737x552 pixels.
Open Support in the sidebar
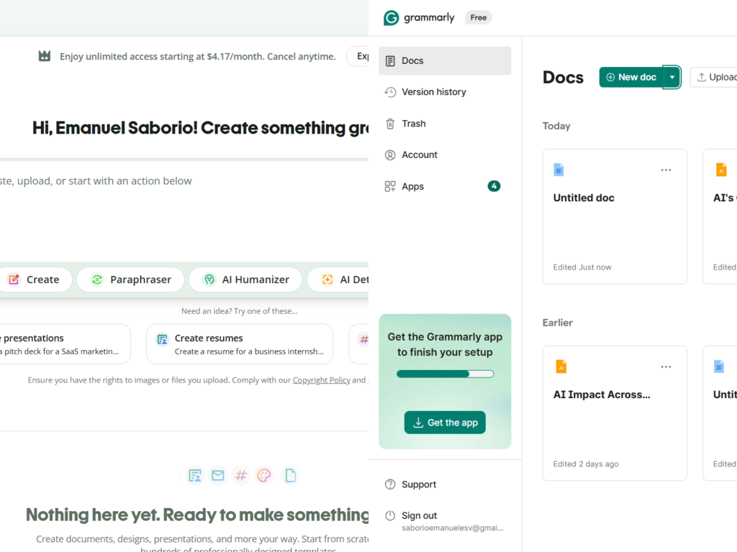445,484
